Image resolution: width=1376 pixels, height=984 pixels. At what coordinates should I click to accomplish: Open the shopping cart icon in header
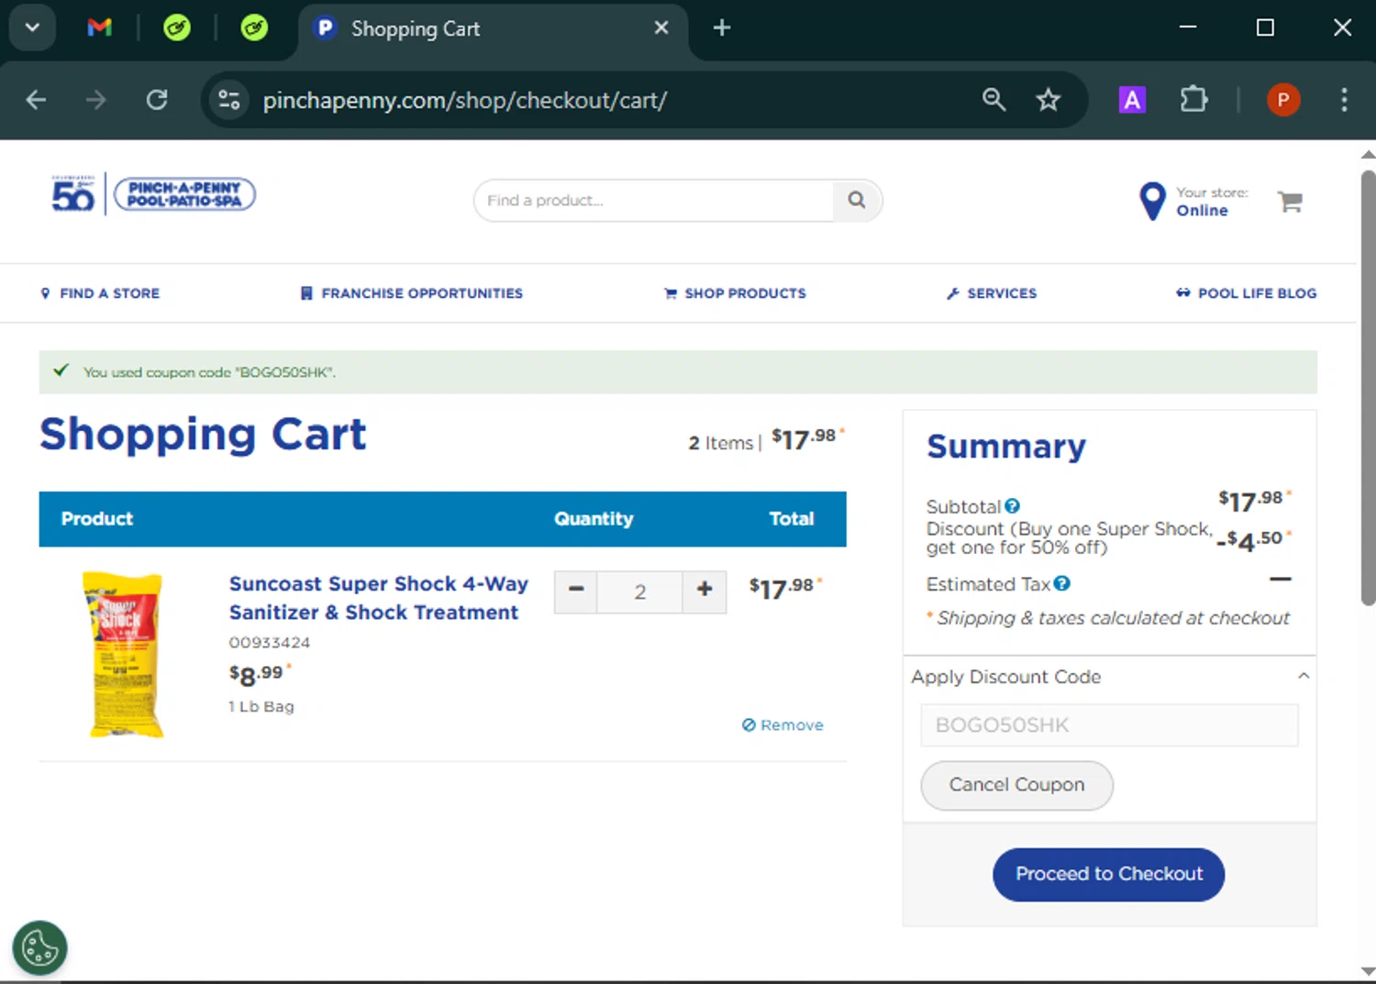click(1290, 201)
